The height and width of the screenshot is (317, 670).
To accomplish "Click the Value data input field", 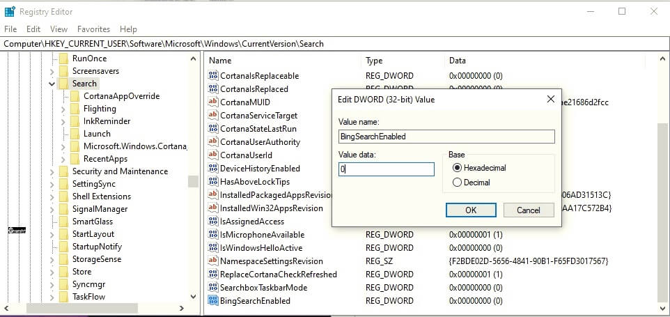I will (387, 169).
